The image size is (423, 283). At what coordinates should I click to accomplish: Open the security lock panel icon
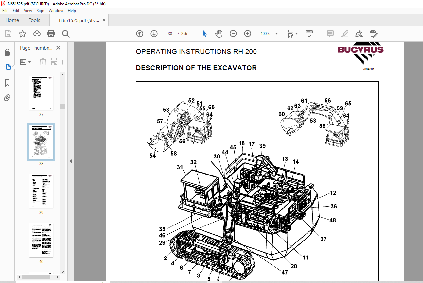click(x=7, y=52)
